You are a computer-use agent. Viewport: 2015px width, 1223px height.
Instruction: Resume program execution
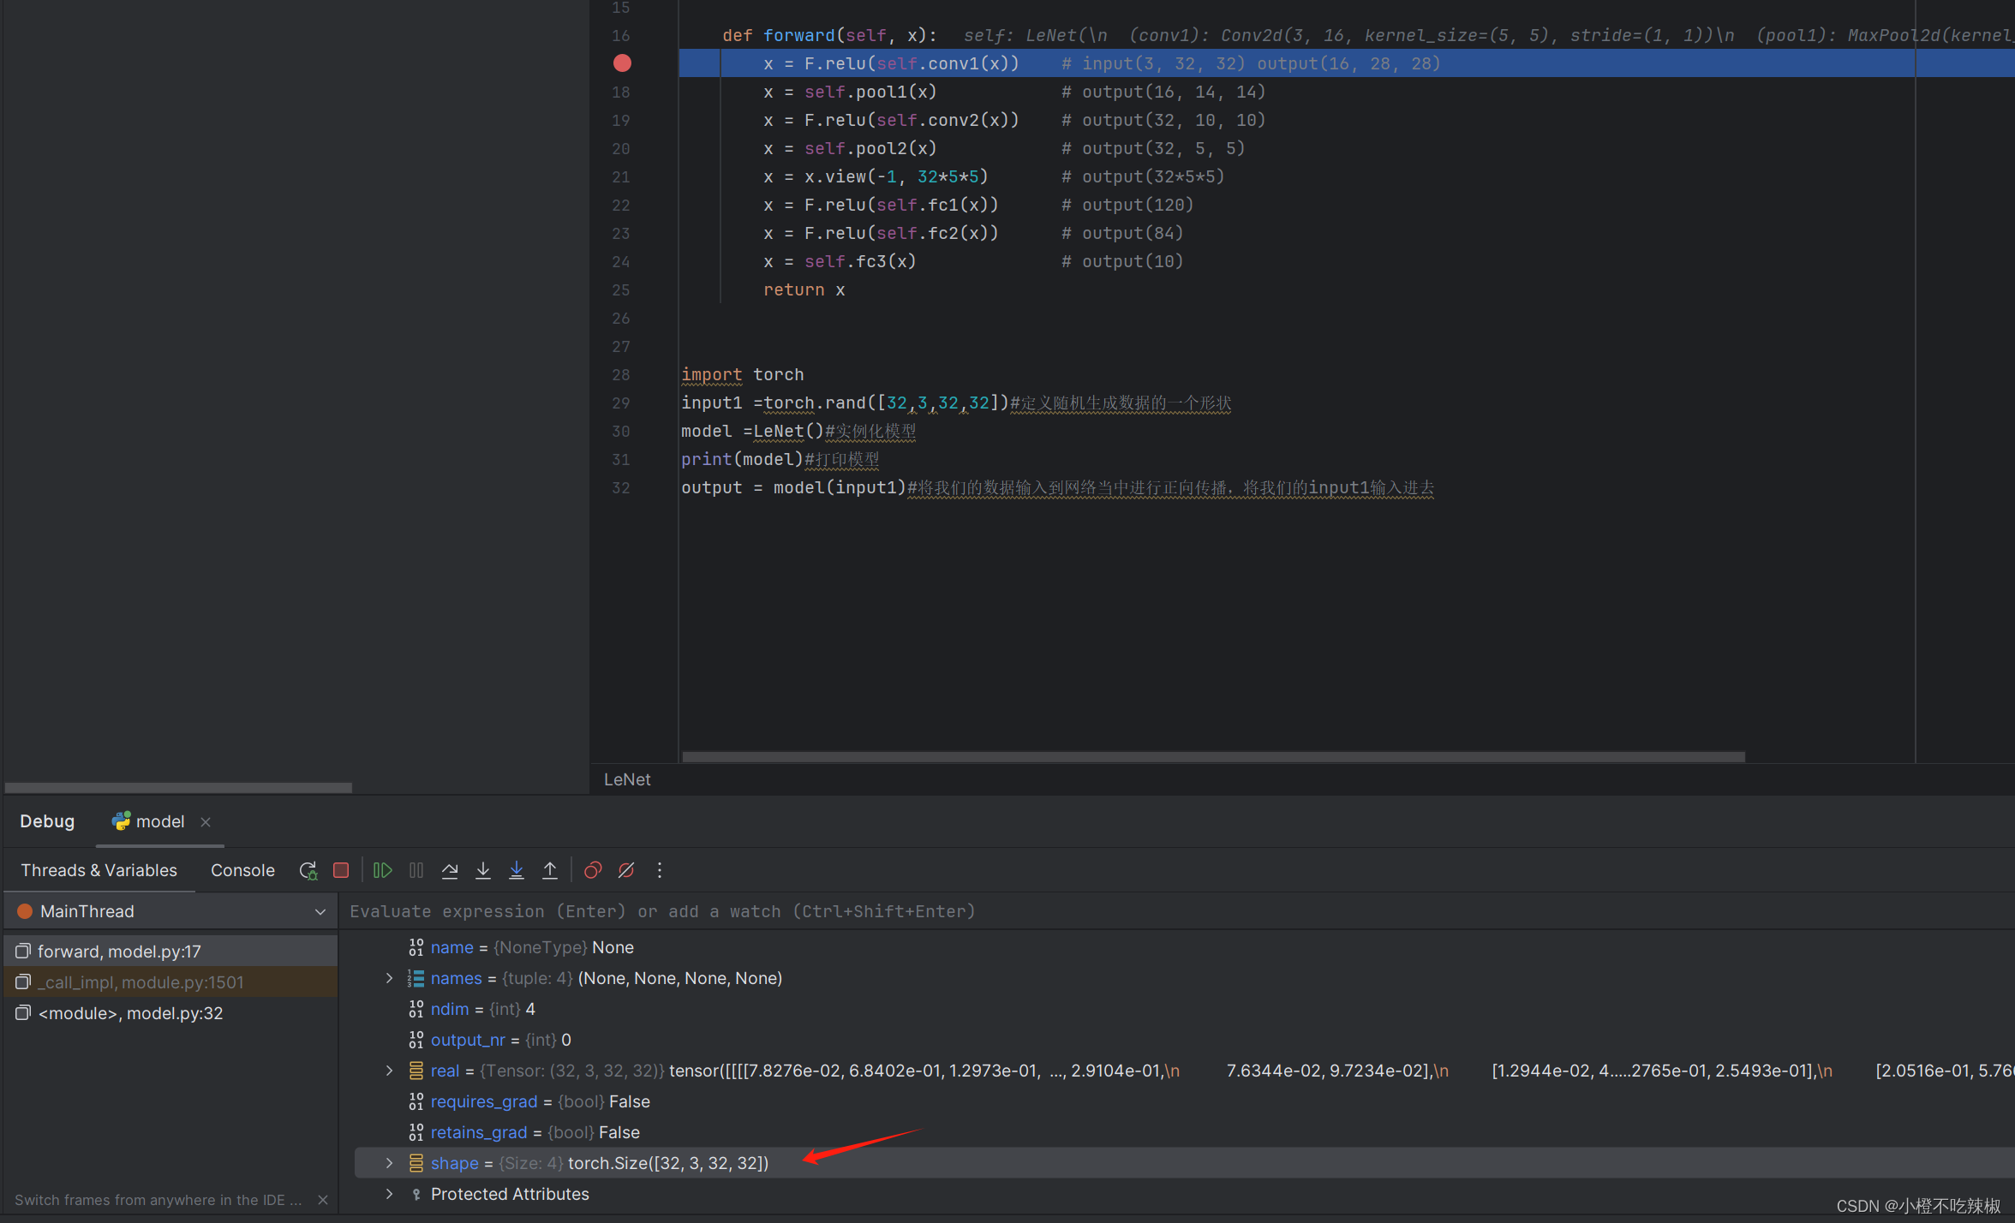[383, 870]
